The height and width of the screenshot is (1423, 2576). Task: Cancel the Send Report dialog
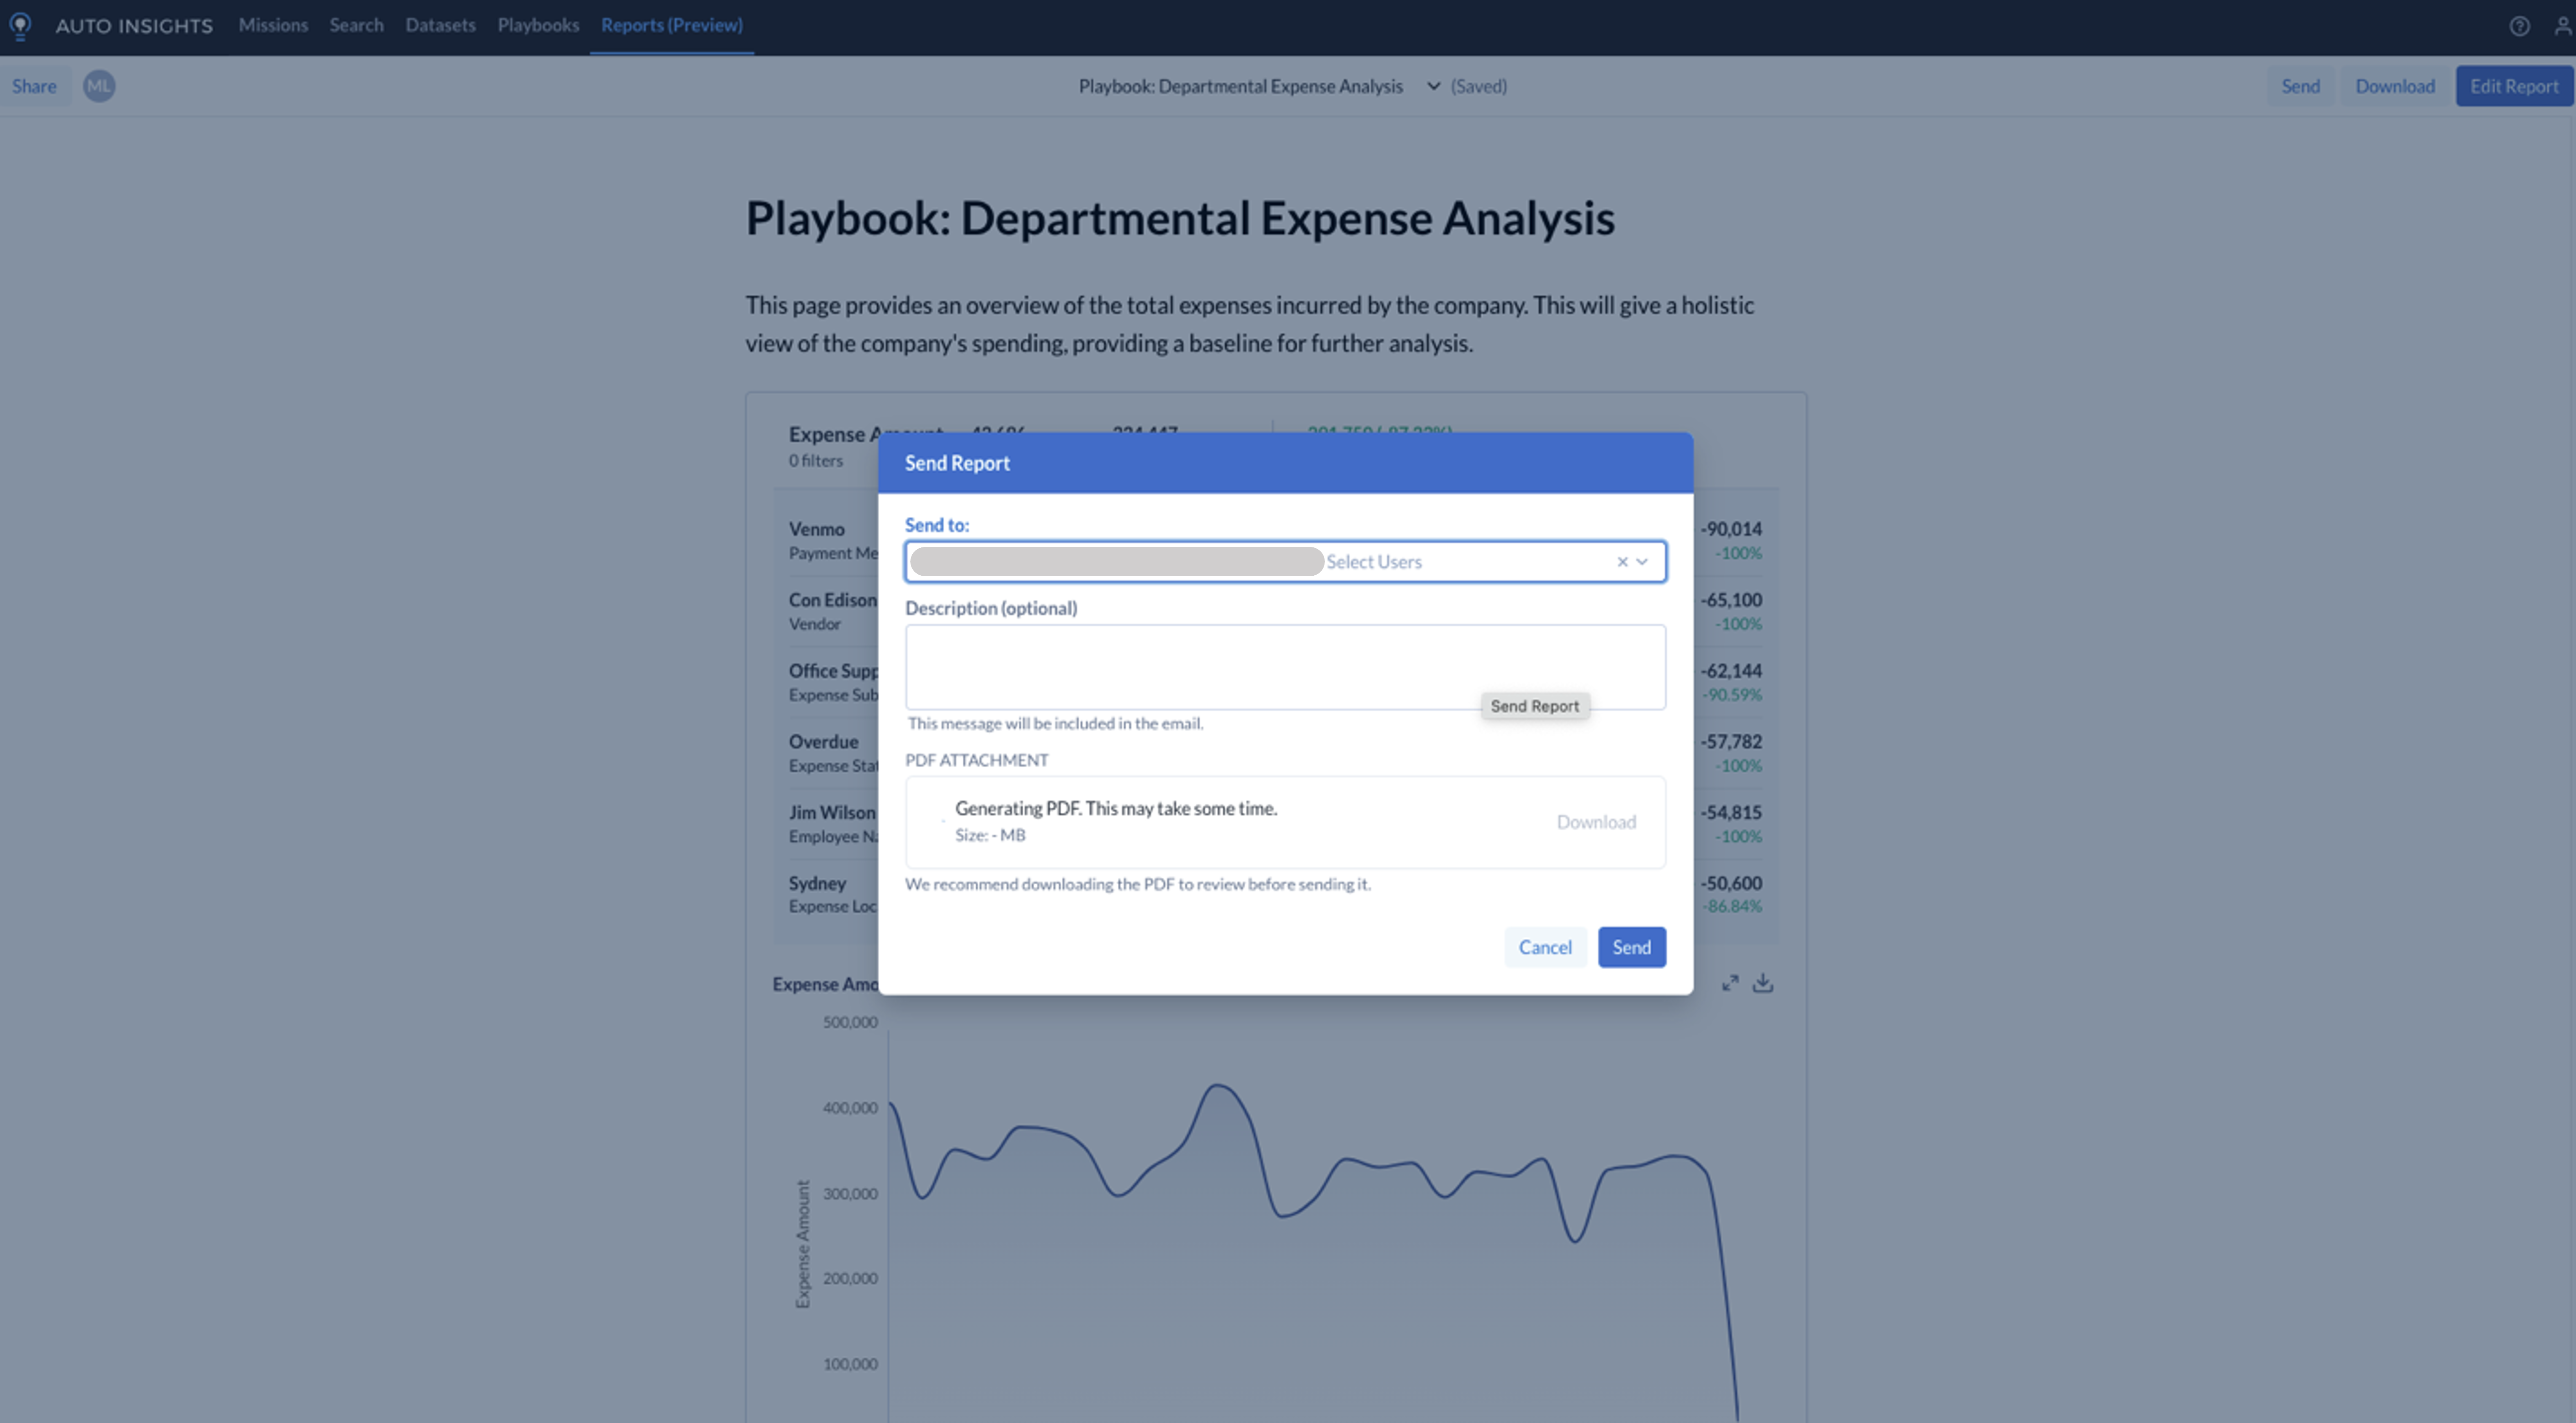click(x=1545, y=947)
